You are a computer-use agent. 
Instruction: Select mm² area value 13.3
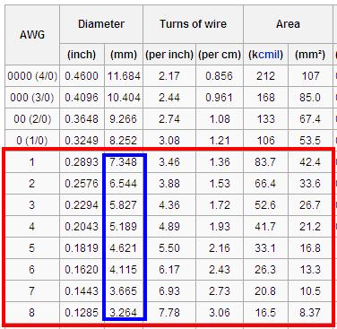(310, 270)
